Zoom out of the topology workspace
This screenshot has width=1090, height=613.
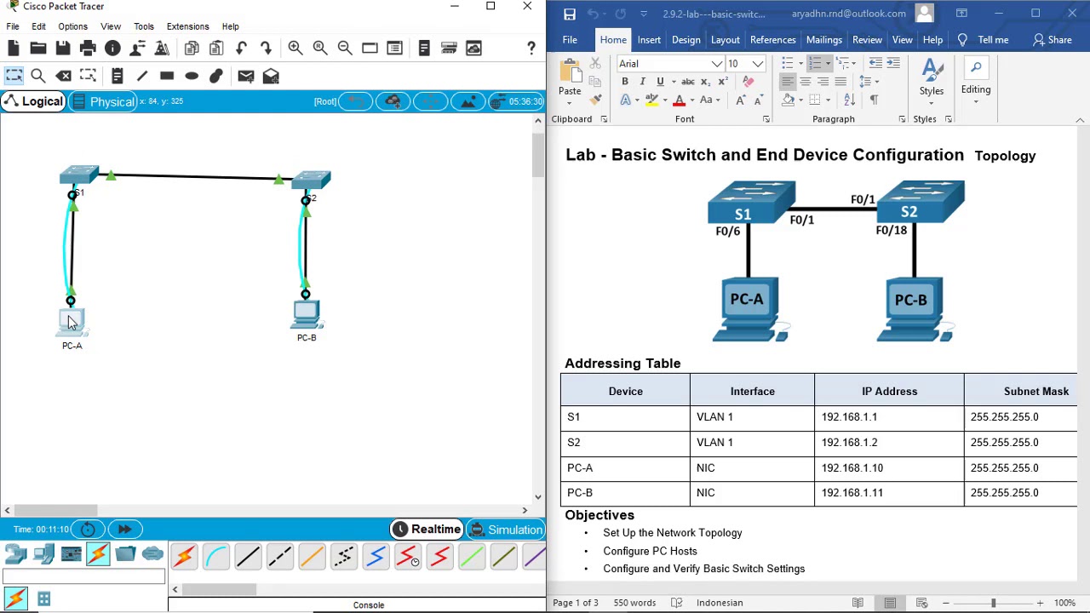click(x=345, y=49)
